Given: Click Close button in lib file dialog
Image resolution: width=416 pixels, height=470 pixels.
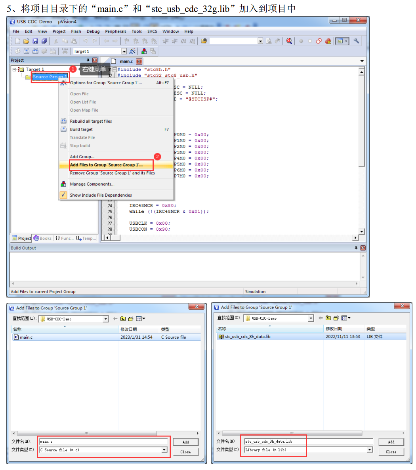Looking at the screenshot, I should click(x=391, y=452).
